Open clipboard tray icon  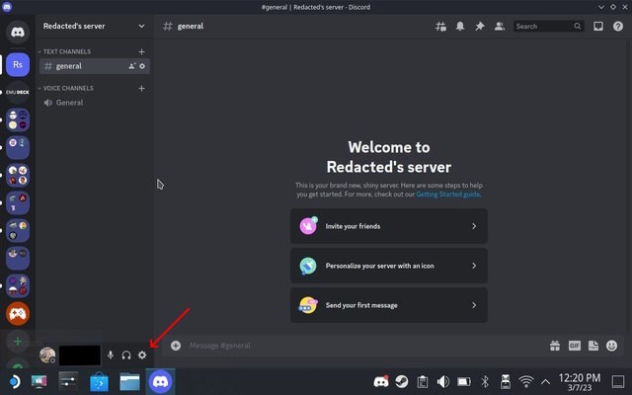(423, 381)
